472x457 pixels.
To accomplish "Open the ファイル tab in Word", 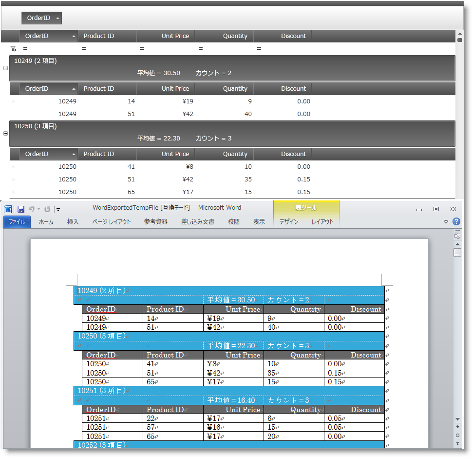I will click(x=17, y=222).
